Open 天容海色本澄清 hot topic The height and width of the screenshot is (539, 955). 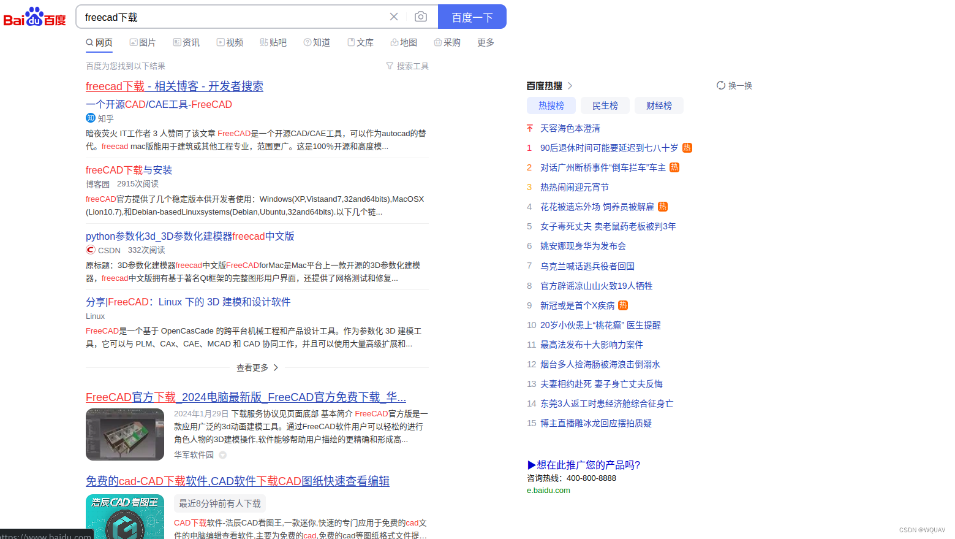click(x=570, y=128)
